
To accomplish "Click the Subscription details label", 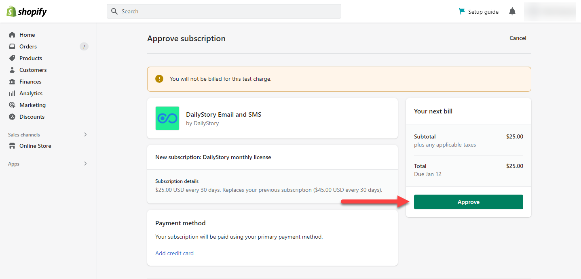I will point(177,181).
